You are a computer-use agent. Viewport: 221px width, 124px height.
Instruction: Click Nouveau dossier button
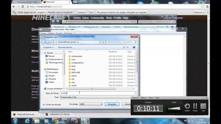65,47
